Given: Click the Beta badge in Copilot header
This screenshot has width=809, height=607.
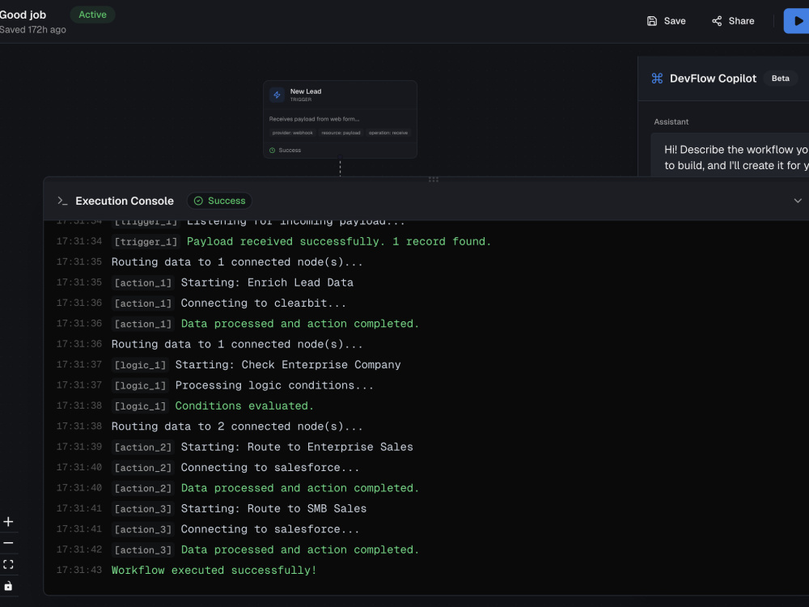Looking at the screenshot, I should coord(780,79).
